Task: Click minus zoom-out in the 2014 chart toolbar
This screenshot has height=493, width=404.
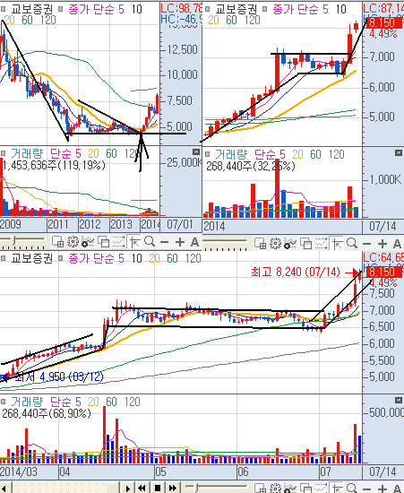Action: tap(366, 244)
